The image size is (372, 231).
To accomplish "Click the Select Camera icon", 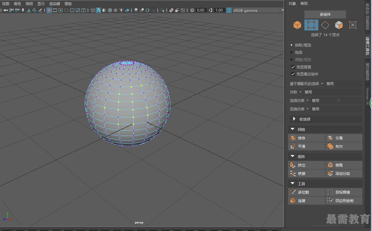I will click(x=6, y=10).
